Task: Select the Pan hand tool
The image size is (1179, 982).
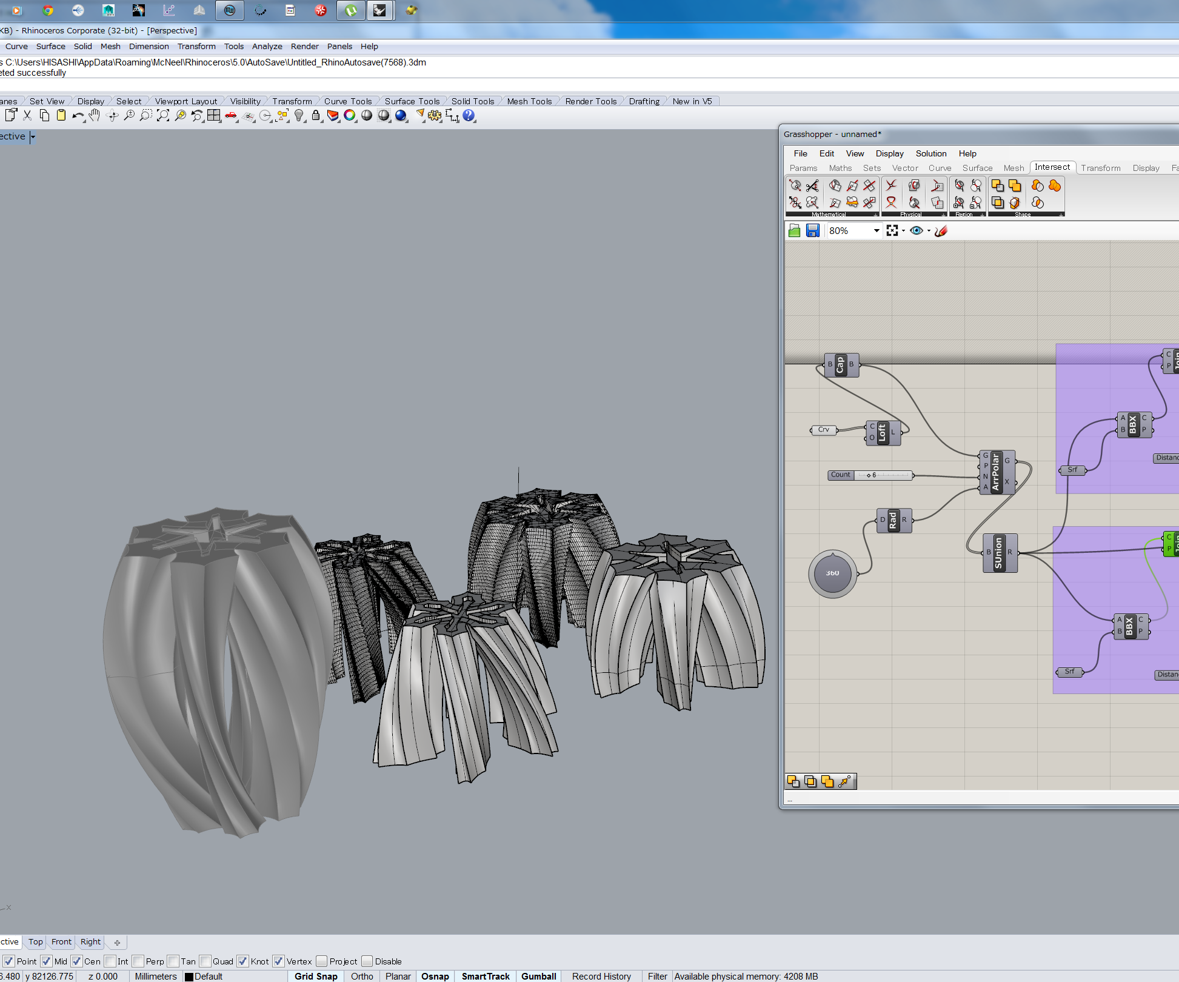Action: [95, 115]
